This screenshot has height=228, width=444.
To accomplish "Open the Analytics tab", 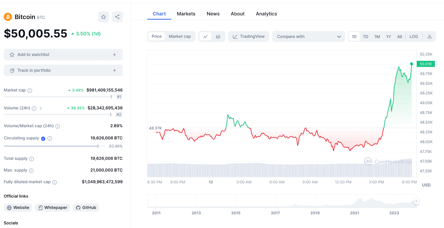I will (266, 14).
